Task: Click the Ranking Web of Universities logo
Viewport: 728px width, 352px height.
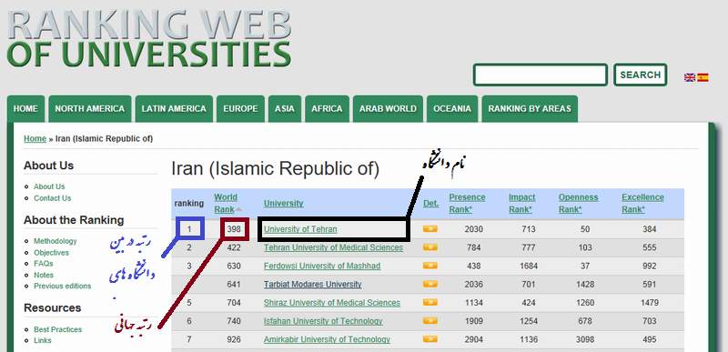Action: [149, 38]
